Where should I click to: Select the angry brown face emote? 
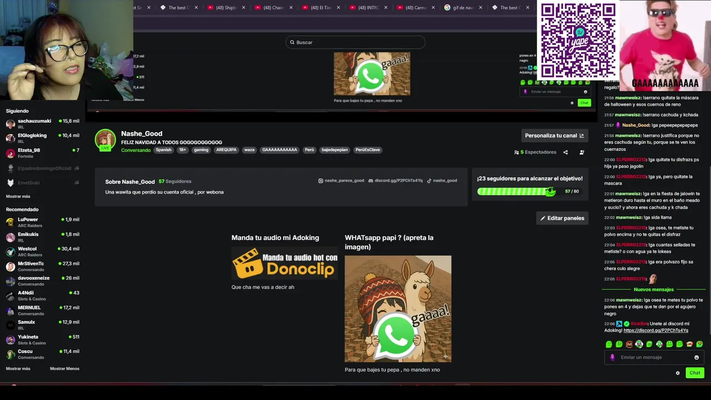(629, 344)
